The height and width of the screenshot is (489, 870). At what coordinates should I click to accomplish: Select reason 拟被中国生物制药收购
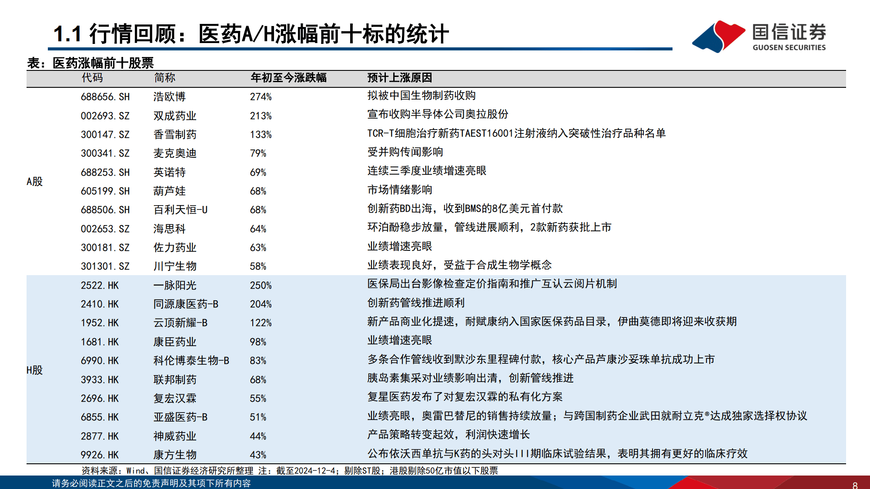tap(422, 96)
